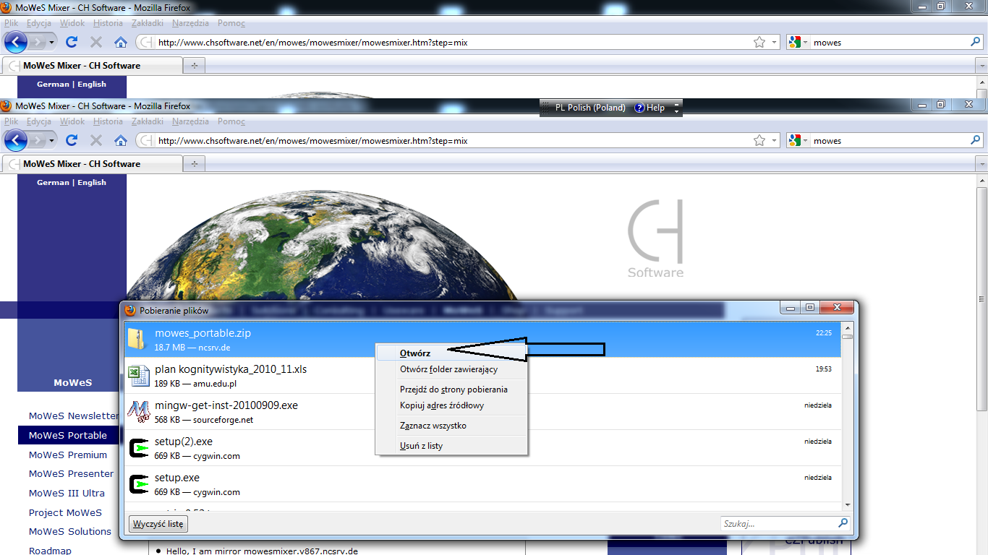Open history dropdown beside Forward, front window
This screenshot has width=988, height=555.
point(52,141)
